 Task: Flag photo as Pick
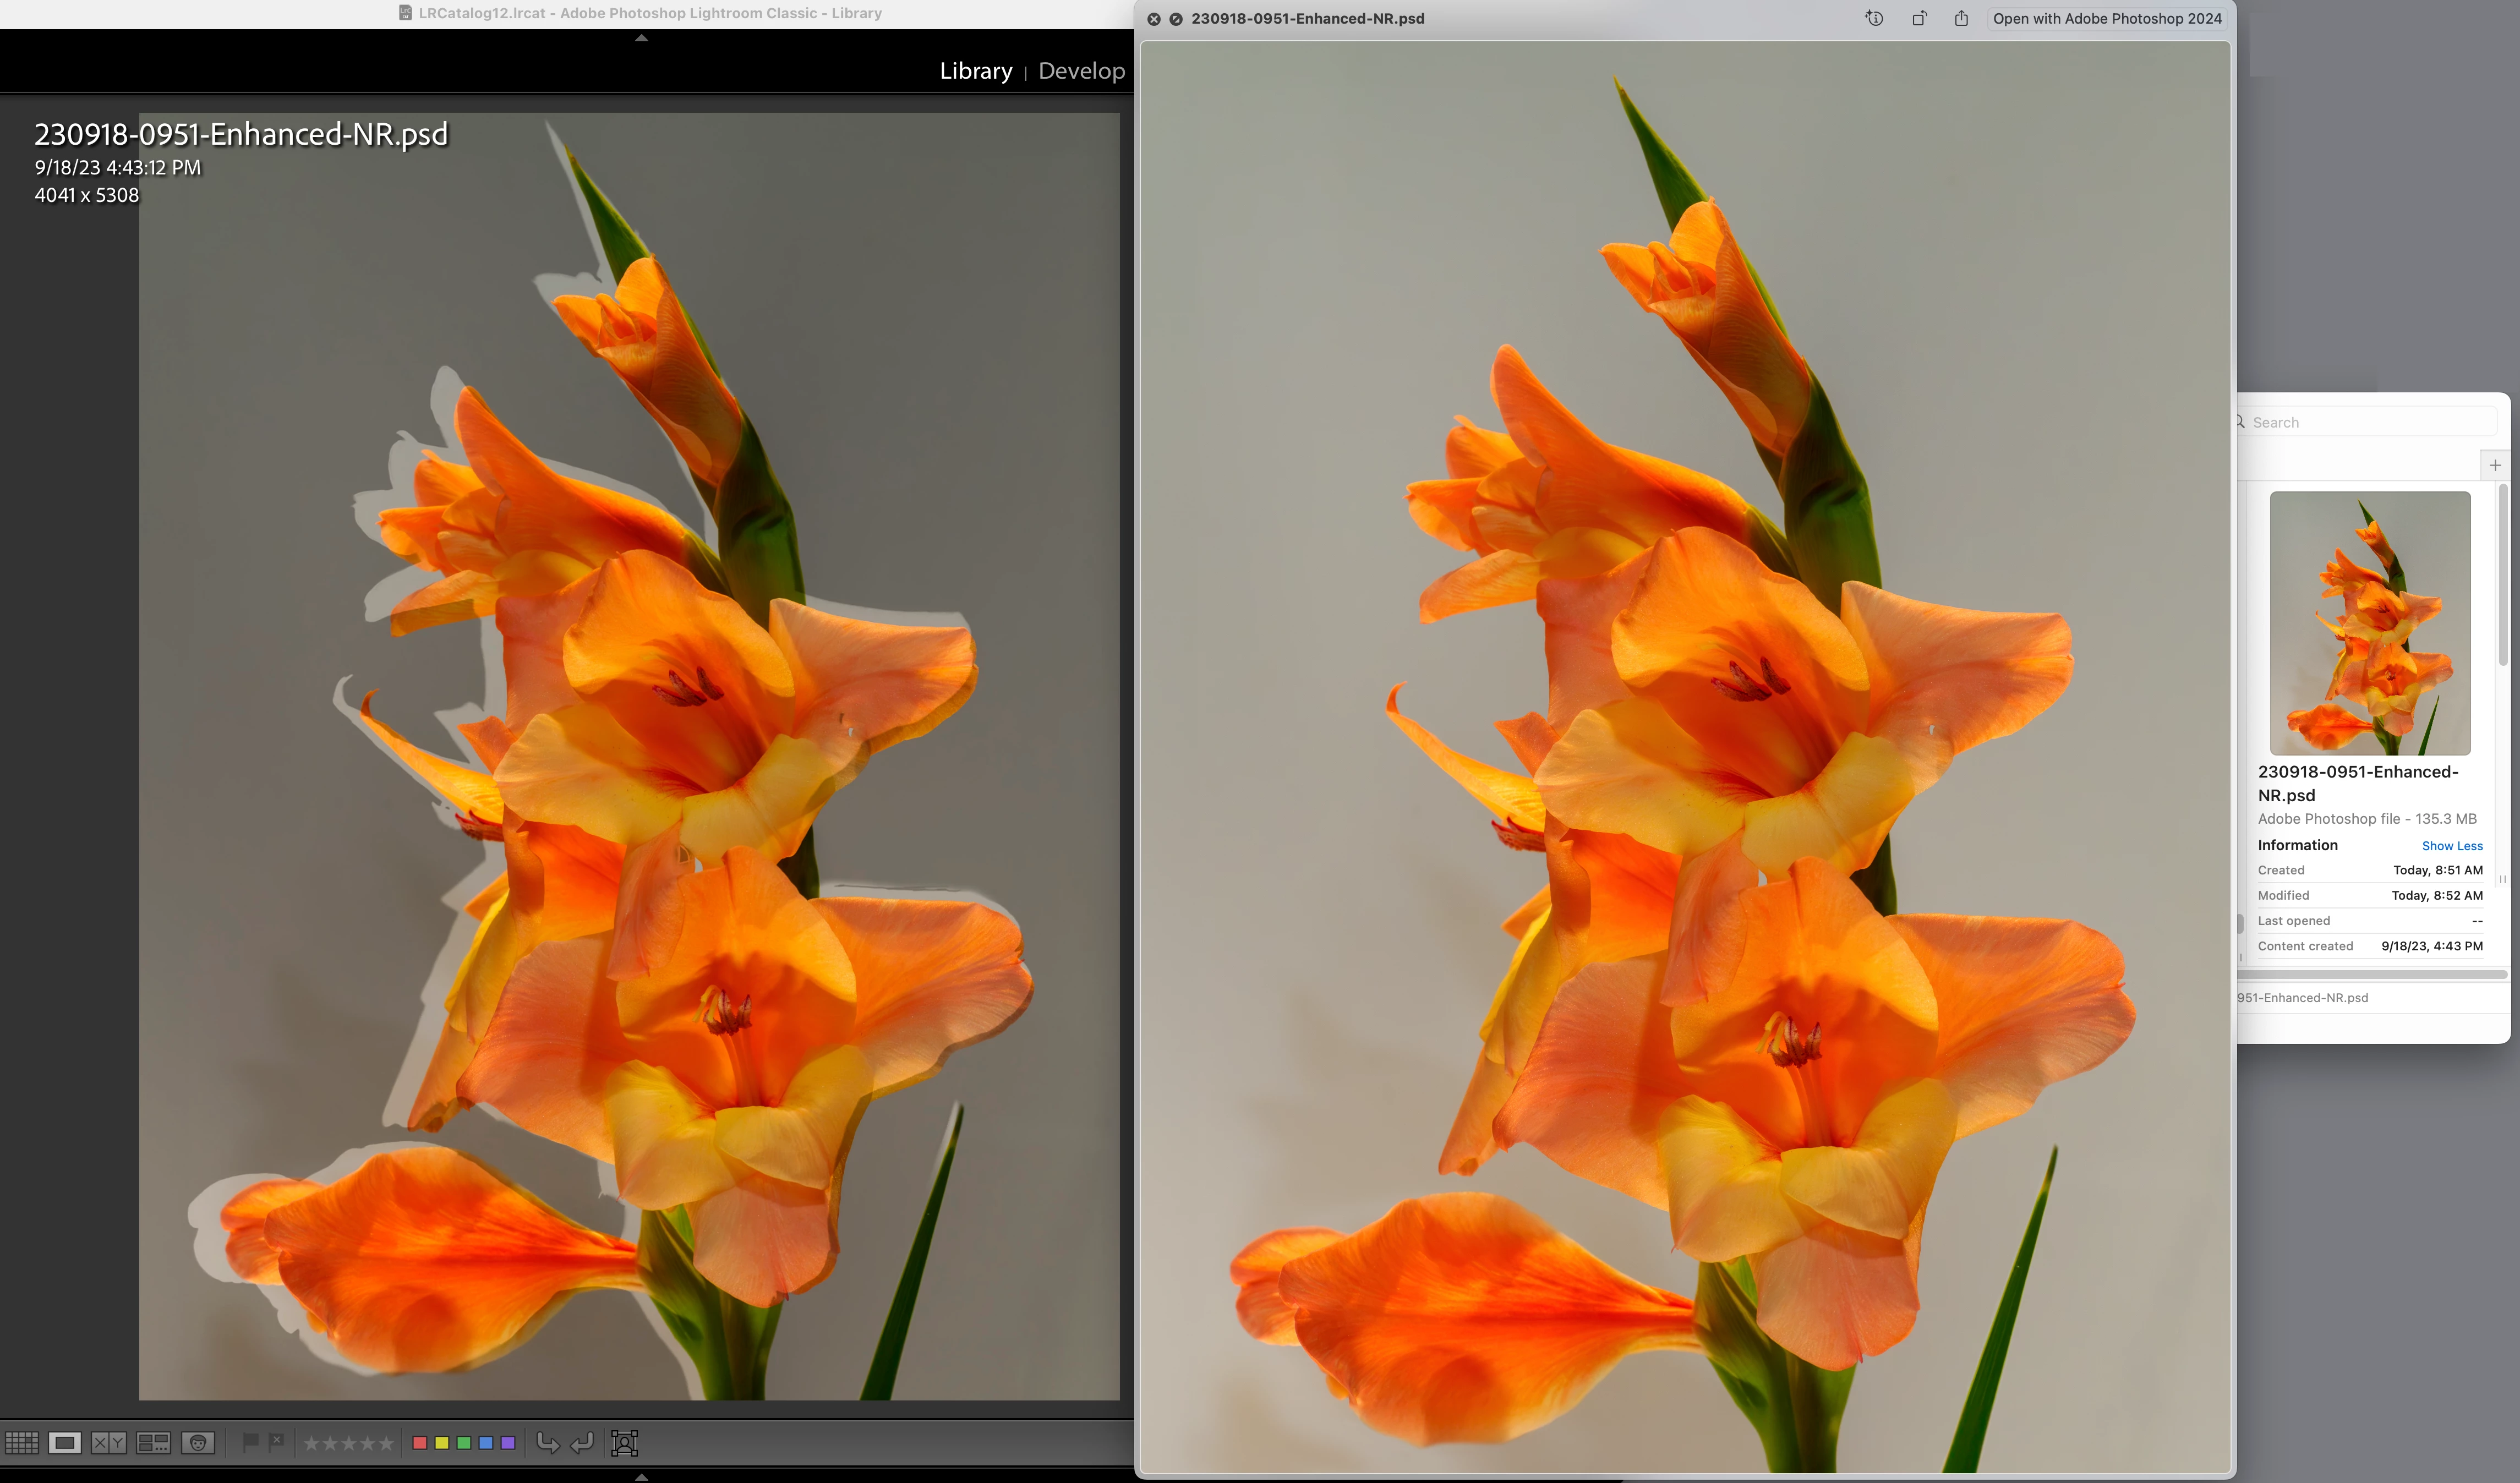point(250,1441)
